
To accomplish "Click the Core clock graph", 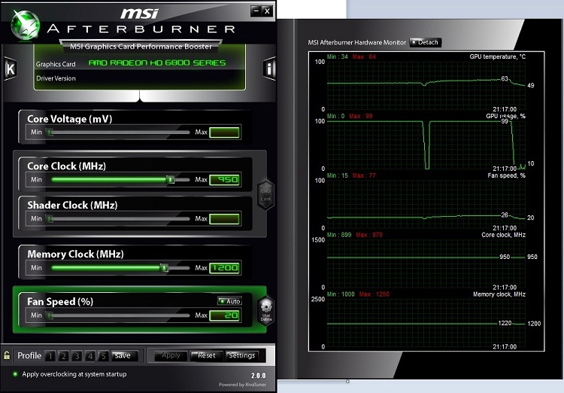I will click(426, 264).
